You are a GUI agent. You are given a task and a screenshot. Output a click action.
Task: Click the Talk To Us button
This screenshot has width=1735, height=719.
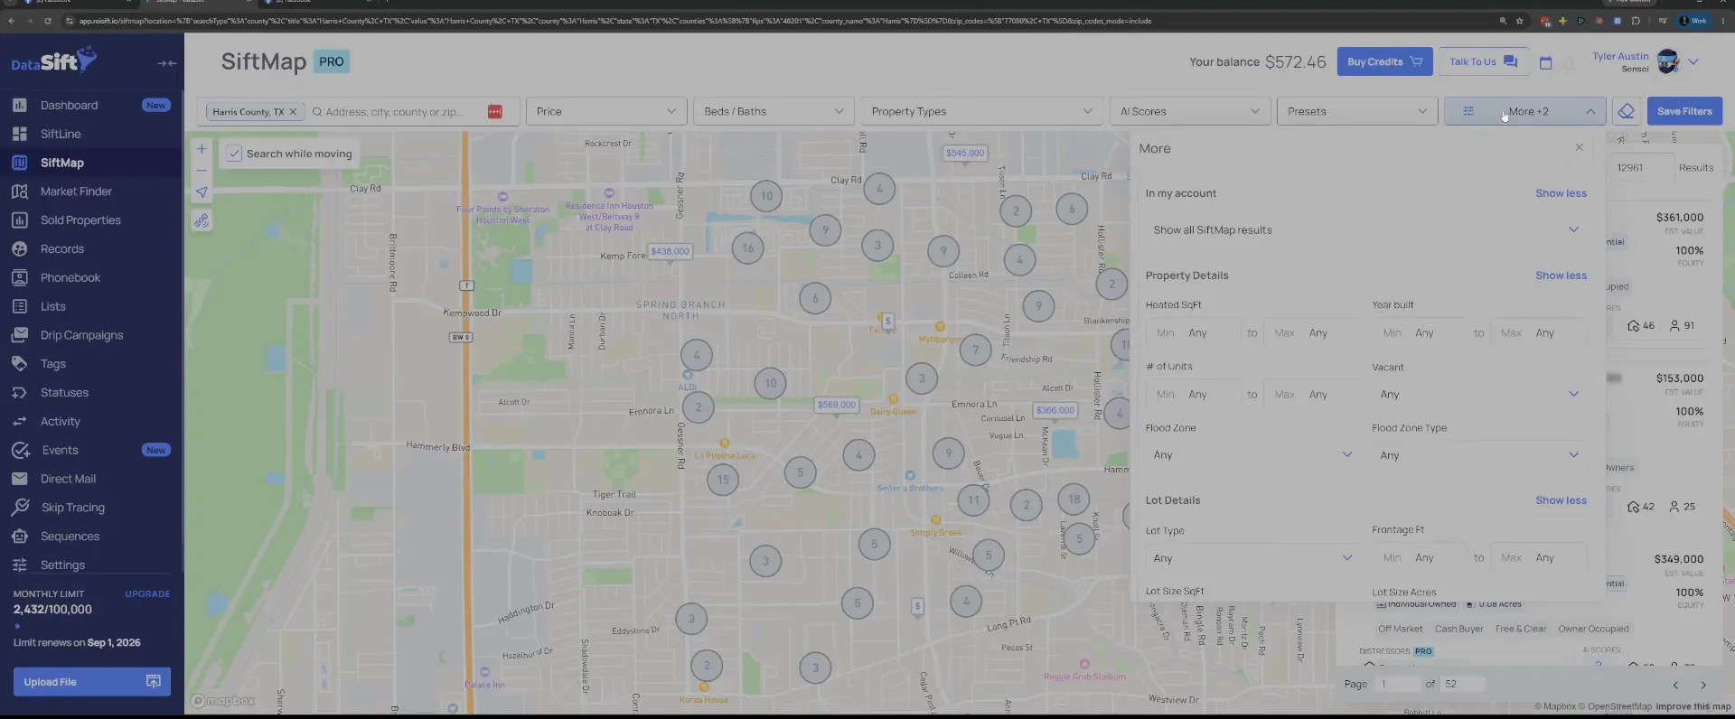(1483, 61)
